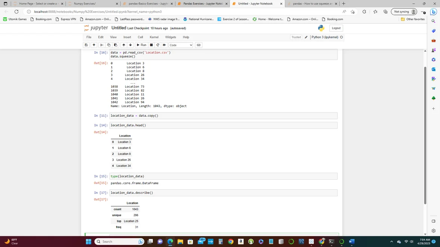Open Word from the Windows taskbar
Viewport: 440px width, 247px height.
click(352, 241)
